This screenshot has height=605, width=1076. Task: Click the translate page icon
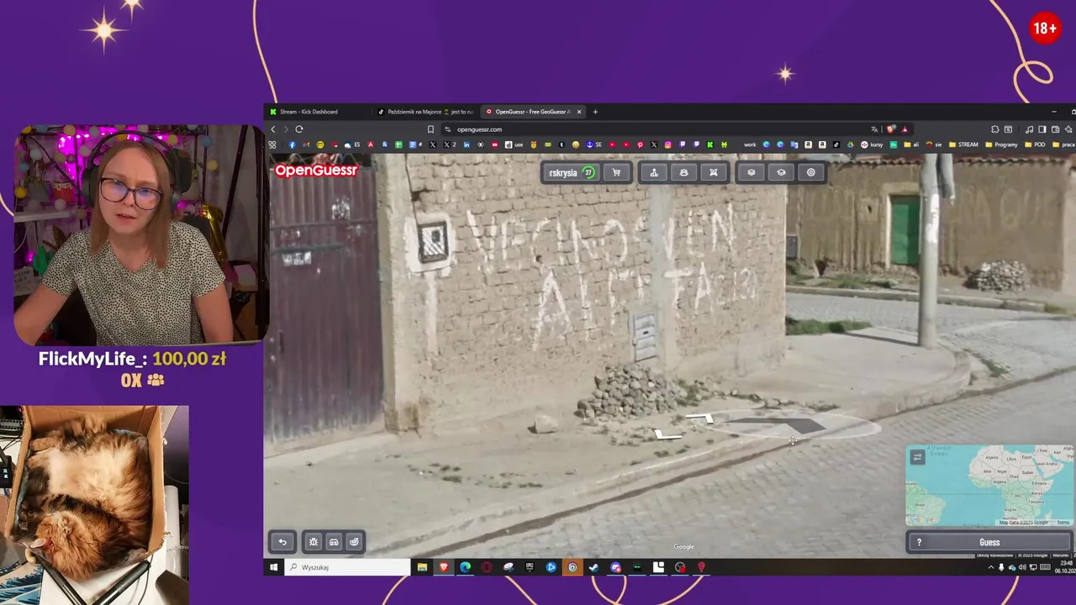[x=874, y=129]
